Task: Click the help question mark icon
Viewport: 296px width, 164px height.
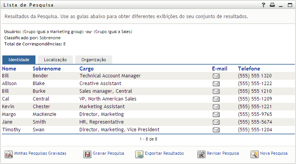Action: pos(264,5)
